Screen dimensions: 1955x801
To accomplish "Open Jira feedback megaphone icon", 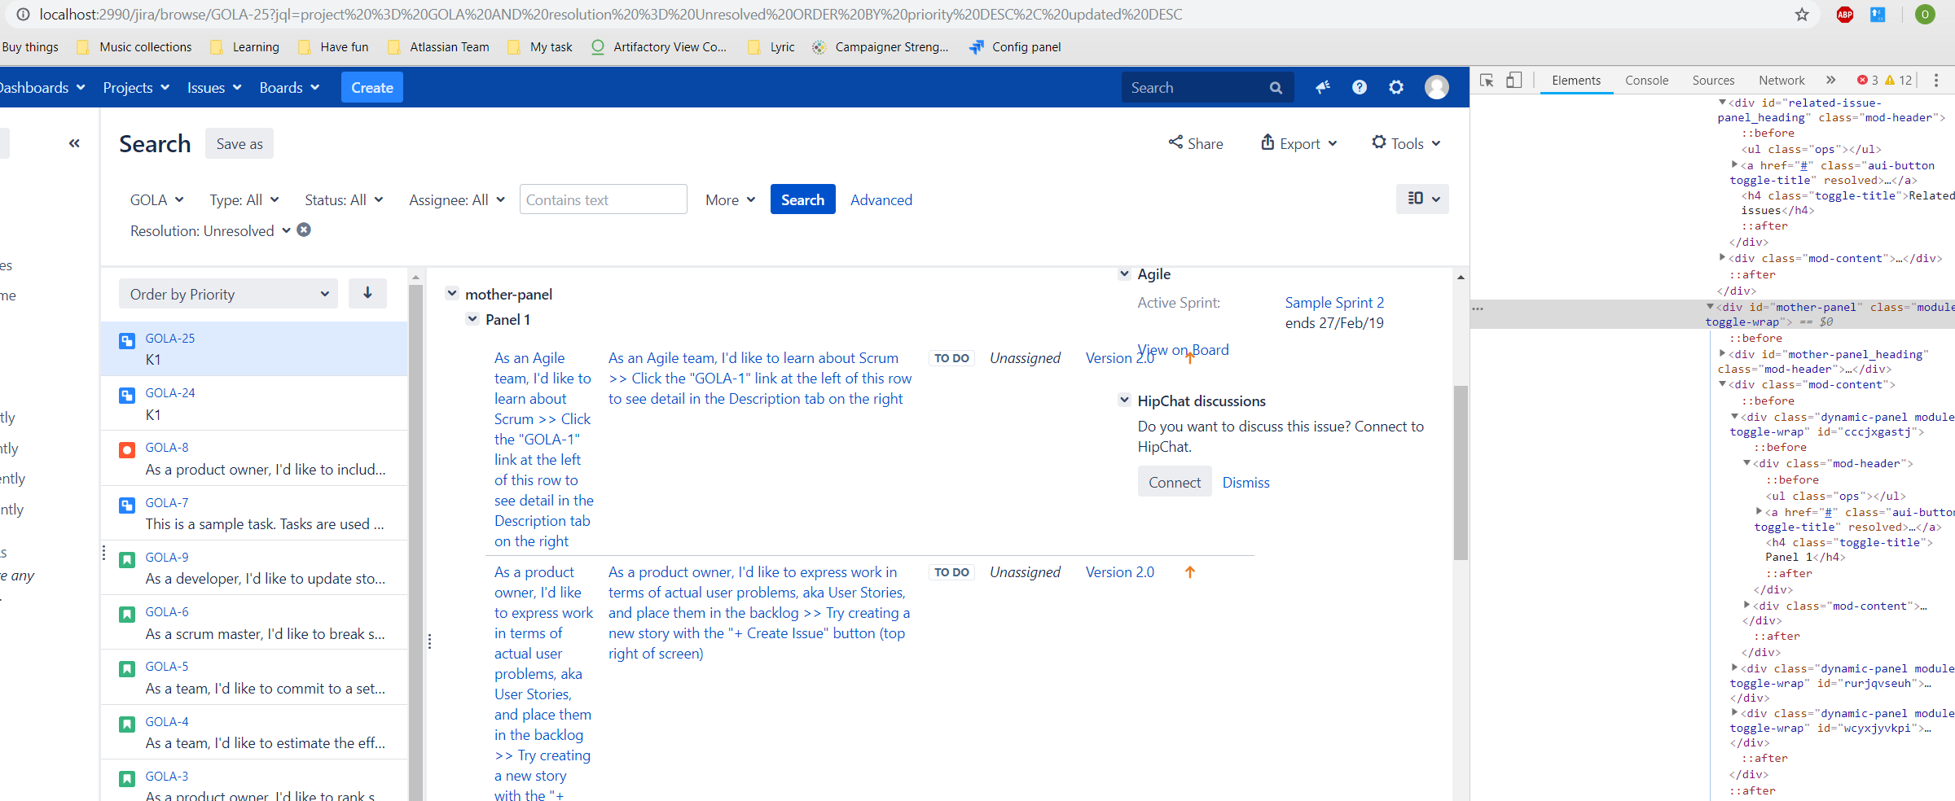I will coord(1323,87).
